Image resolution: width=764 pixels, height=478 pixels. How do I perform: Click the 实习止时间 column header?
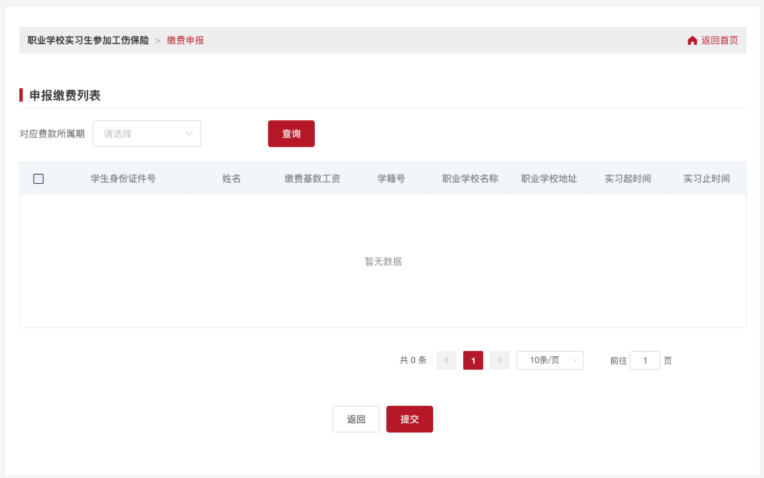tap(706, 178)
